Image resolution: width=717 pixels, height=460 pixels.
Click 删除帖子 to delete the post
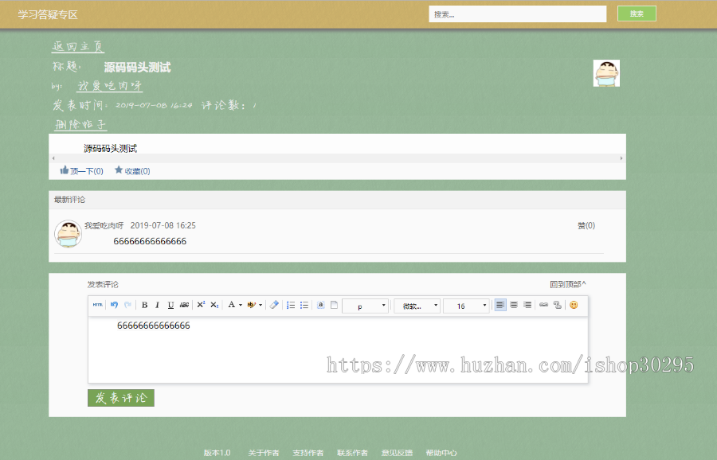80,124
